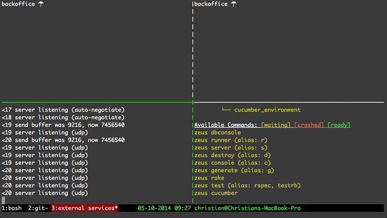Click the zeus cucumber command line

tap(216, 193)
